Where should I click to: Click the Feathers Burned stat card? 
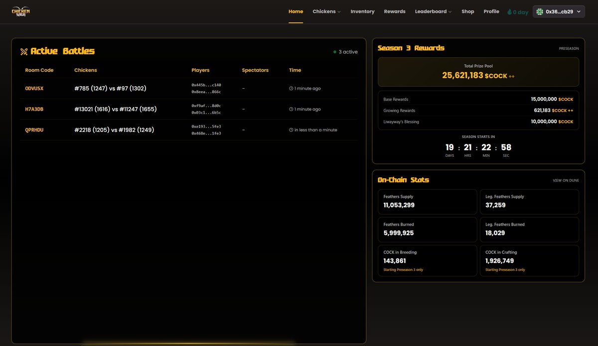pyautogui.click(x=428, y=230)
